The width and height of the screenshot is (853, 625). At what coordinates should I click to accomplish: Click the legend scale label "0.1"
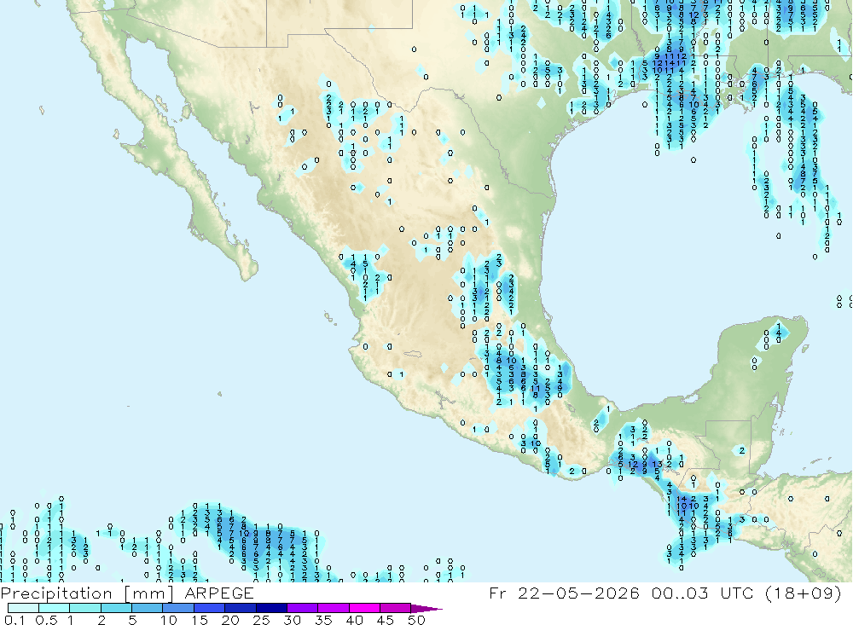pyautogui.click(x=15, y=620)
